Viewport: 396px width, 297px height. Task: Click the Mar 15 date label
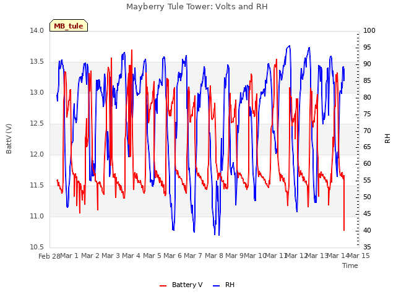358,256
